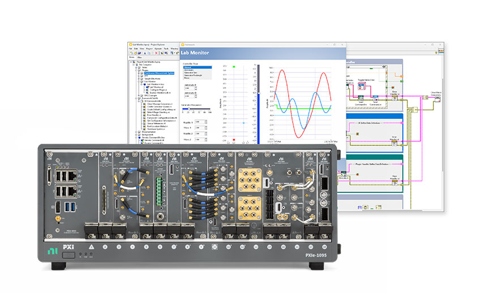Click the Save All toolbar icon
Viewport: 489px width, 293px height.
[x=139, y=53]
